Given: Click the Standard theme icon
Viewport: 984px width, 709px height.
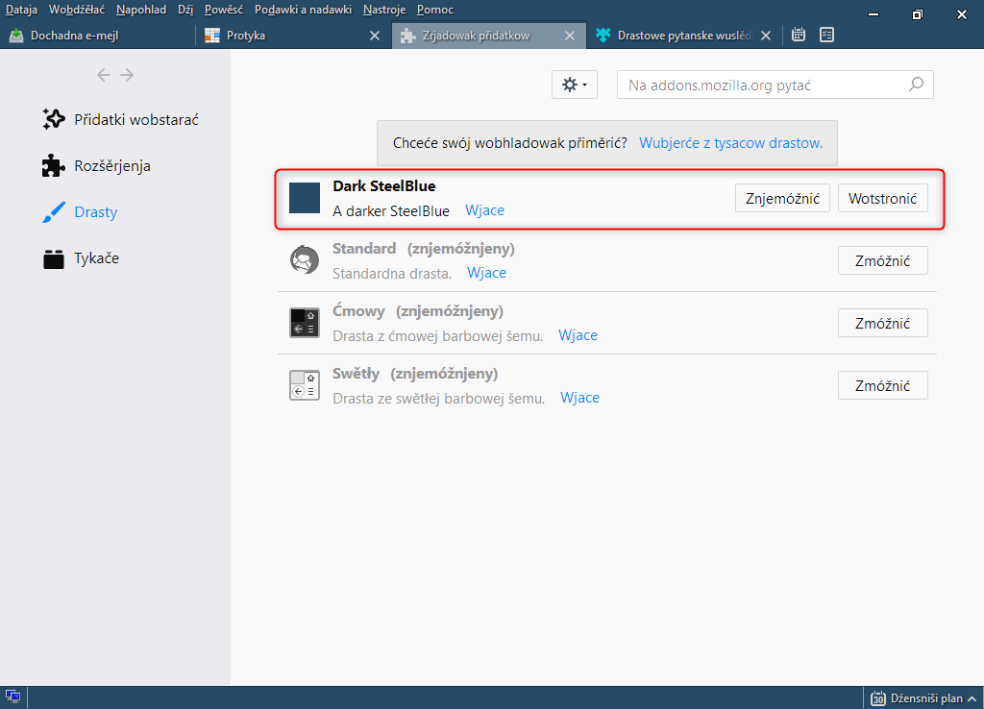Looking at the screenshot, I should pos(305,260).
